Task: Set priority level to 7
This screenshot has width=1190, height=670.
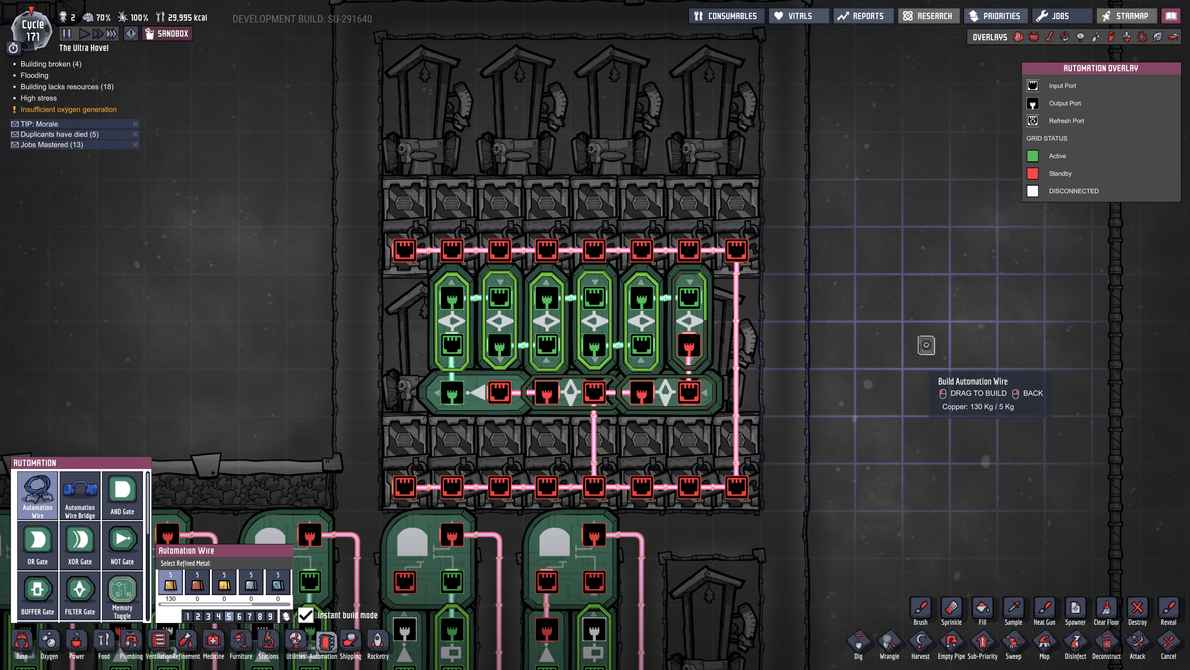Action: point(250,616)
